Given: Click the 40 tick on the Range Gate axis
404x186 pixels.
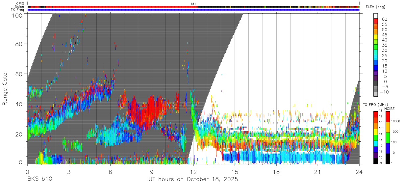Looking at the screenshot, I should 19,104.
